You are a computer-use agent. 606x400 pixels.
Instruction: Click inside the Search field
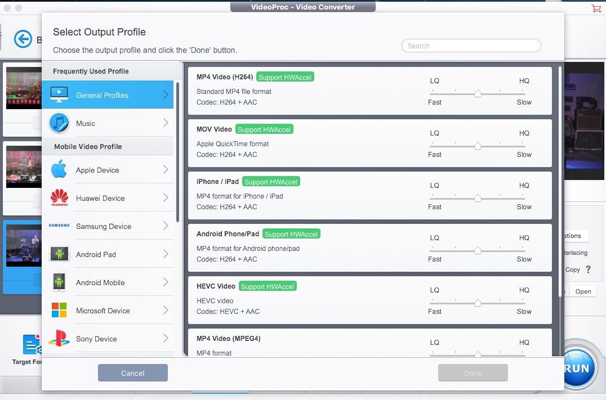pos(471,46)
